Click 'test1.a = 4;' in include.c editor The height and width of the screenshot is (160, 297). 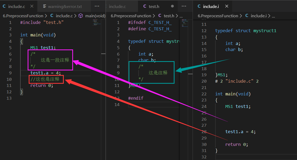click(45, 73)
